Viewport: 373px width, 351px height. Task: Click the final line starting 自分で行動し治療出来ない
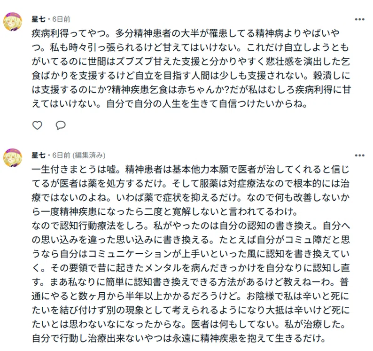[x=179, y=338]
